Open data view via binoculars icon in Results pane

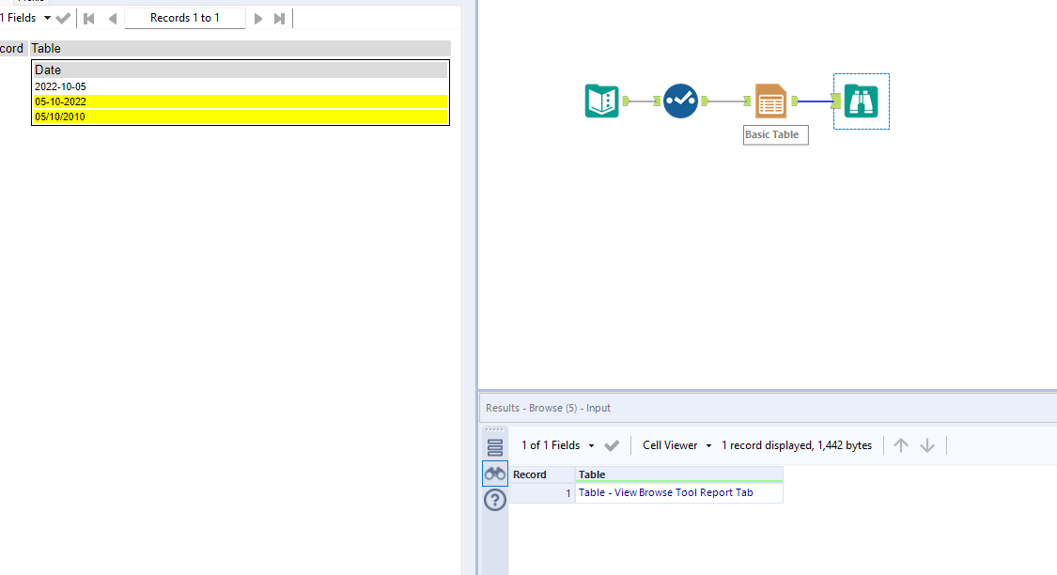[x=494, y=473]
